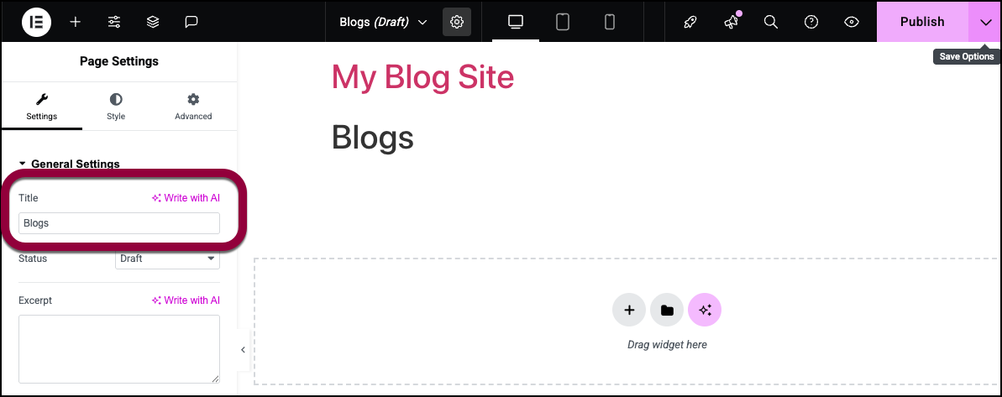This screenshot has width=1002, height=397.
Task: Switch to mobile responsive view
Action: (610, 22)
